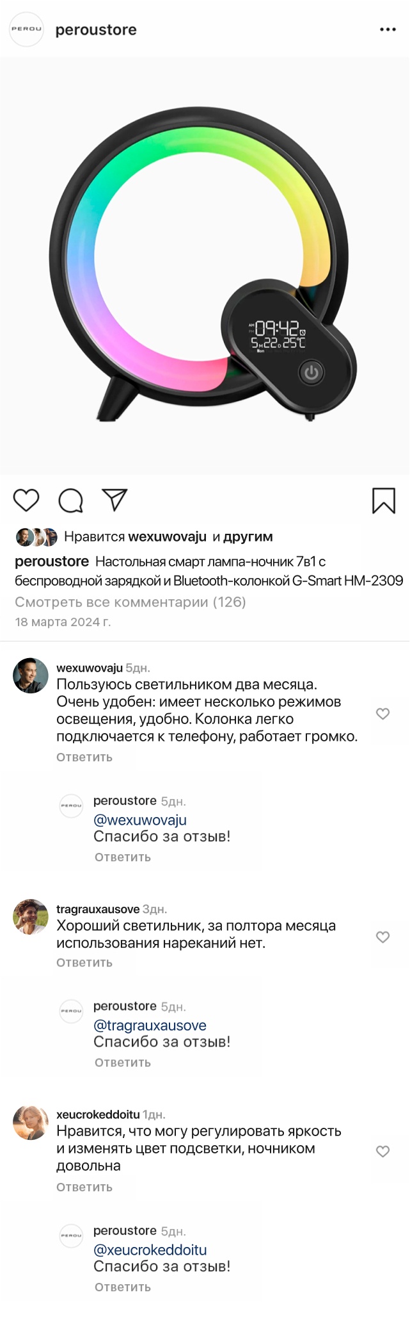410x1329 pixels.
Task: Open @wexuwovaju mention link
Action: pos(140,820)
